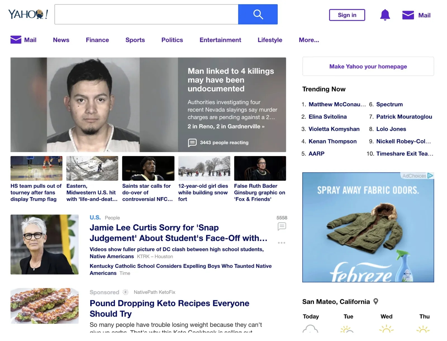Open the 2 in Reno, 2 in Gardnerville link
This screenshot has height=341, width=447.
click(x=226, y=126)
